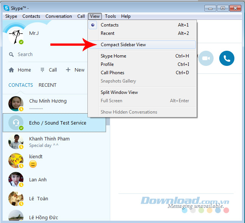The width and height of the screenshot is (245, 223).
Task: Open Khanh Thinh Pham's avatar
Action: pos(16,142)
